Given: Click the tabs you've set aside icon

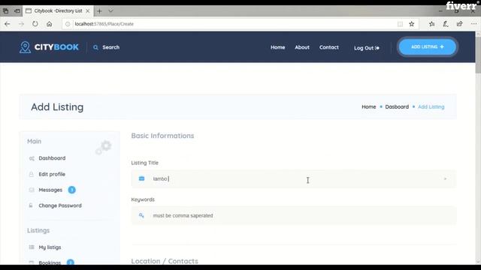Looking at the screenshot, I should click(5, 11).
